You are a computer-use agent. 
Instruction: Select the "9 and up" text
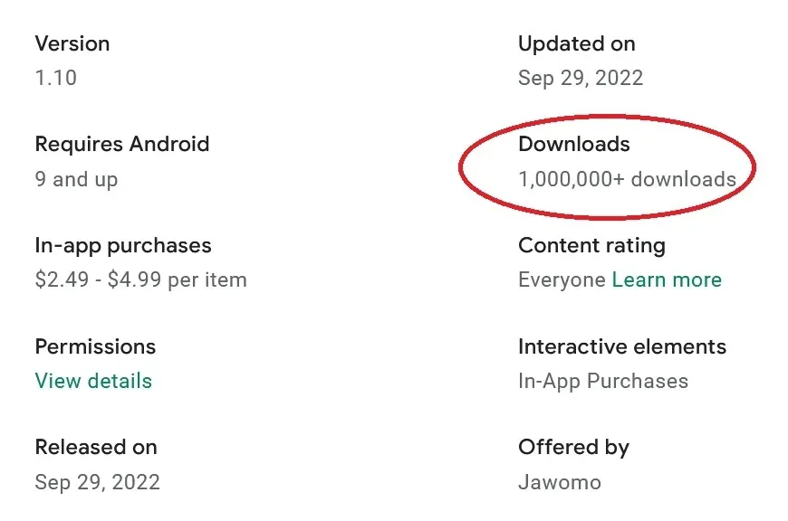[77, 179]
